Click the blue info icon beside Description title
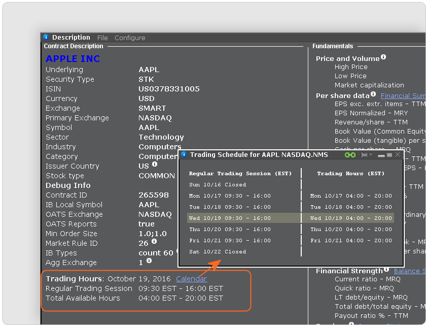The width and height of the screenshot is (426, 325). pyautogui.click(x=46, y=37)
